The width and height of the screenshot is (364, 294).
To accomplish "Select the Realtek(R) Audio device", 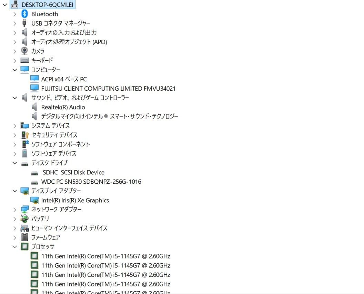I will (63, 107).
